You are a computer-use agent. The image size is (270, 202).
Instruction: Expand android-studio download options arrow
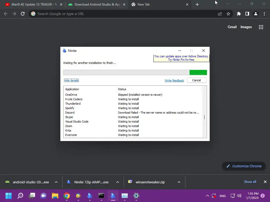(x=56, y=182)
